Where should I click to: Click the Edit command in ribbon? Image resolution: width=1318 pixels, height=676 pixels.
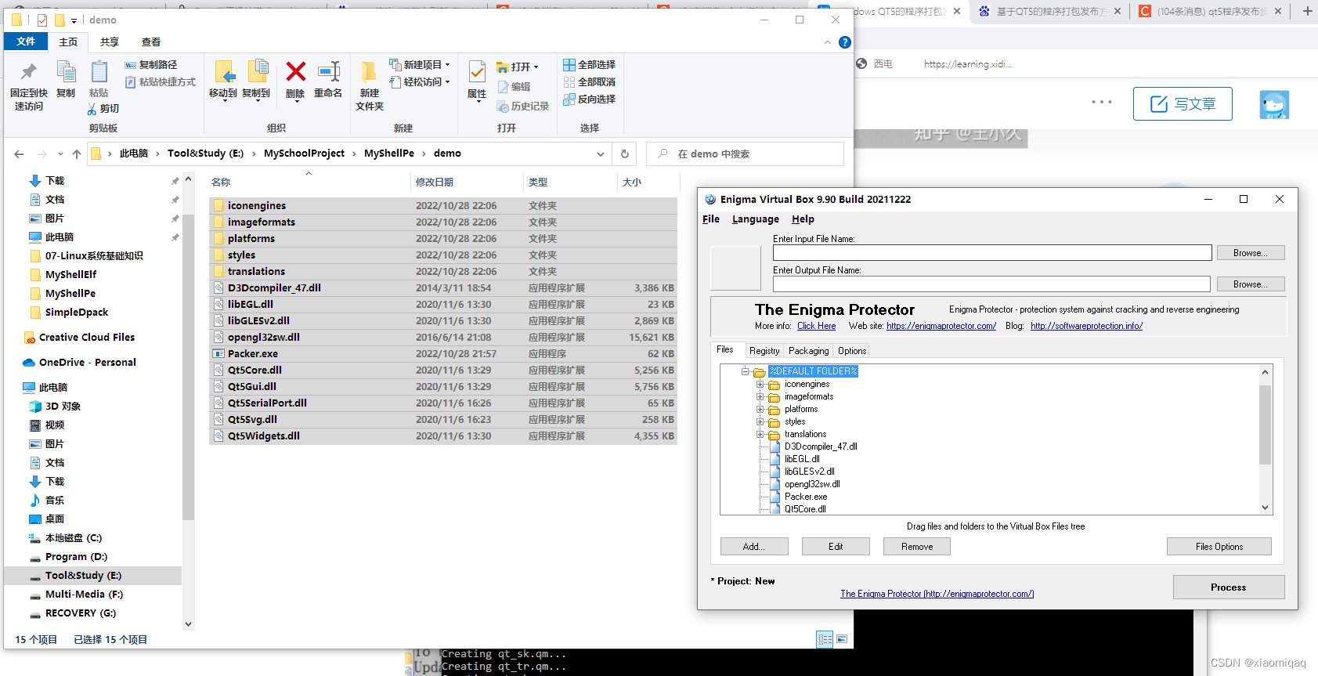tap(515, 87)
